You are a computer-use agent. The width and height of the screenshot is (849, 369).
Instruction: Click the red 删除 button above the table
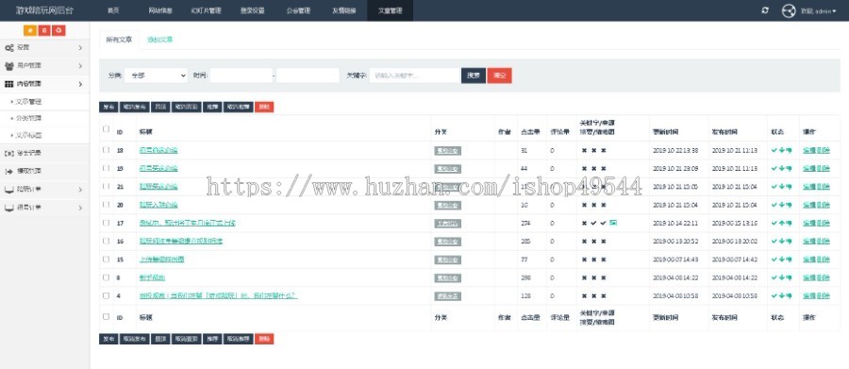(264, 108)
